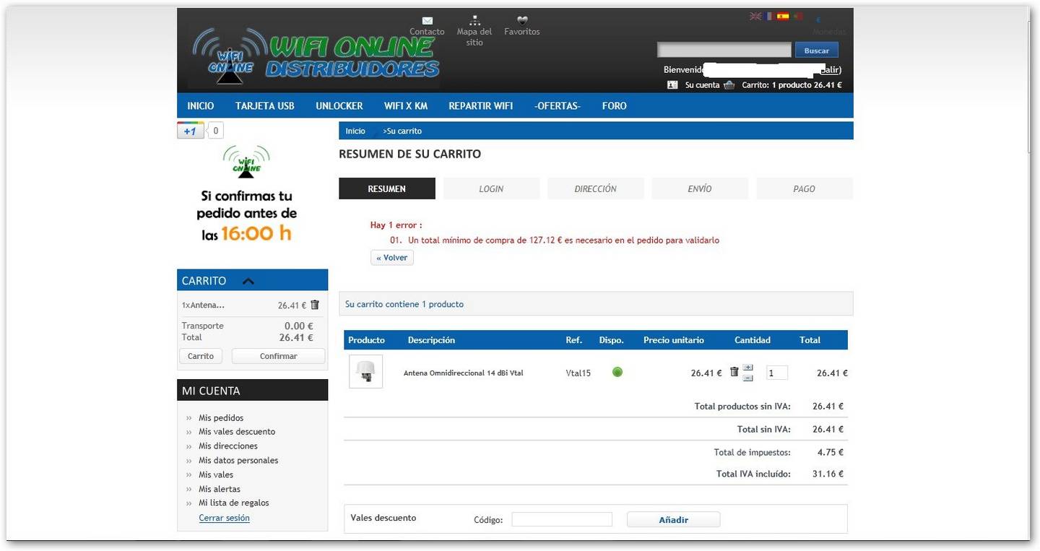
Task: Click the Inicio breadcrumb link
Action: (355, 131)
